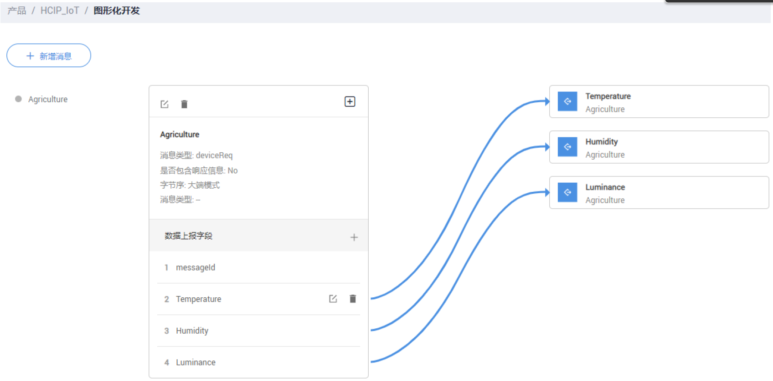Select the Humidity field row
Viewport: 773px width, 381px height.
coord(192,331)
